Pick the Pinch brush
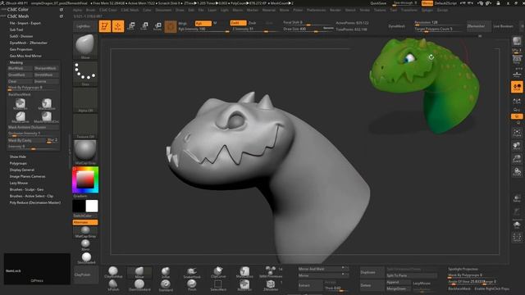Image resolution: width=525 pixels, height=295 pixels. click(x=192, y=285)
